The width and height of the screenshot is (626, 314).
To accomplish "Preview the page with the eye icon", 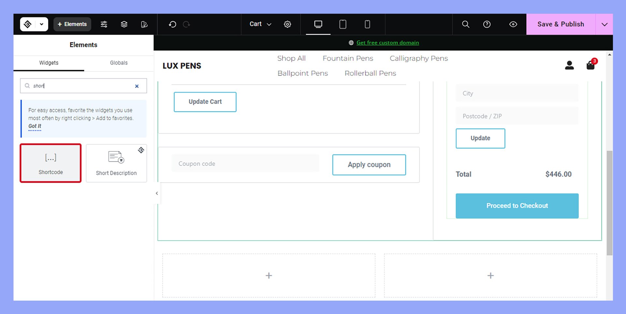I will coord(513,24).
